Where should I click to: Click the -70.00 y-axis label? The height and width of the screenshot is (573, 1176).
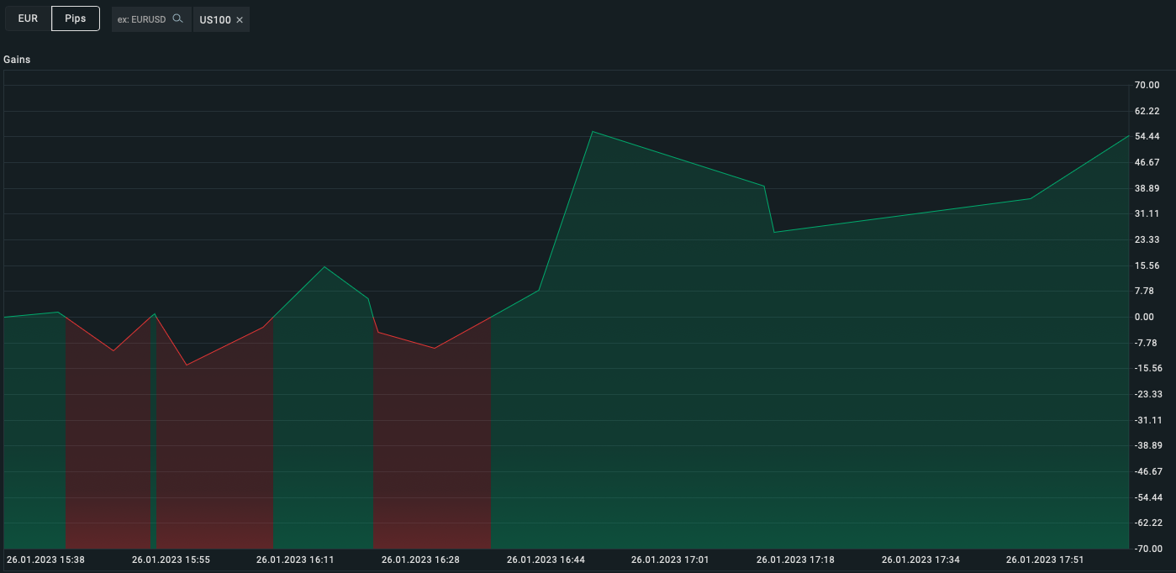coord(1148,549)
